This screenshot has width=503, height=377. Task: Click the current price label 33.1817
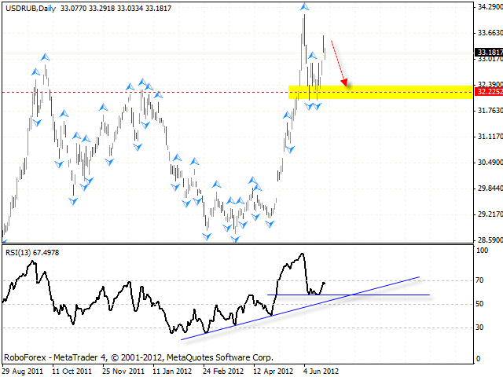(x=488, y=53)
